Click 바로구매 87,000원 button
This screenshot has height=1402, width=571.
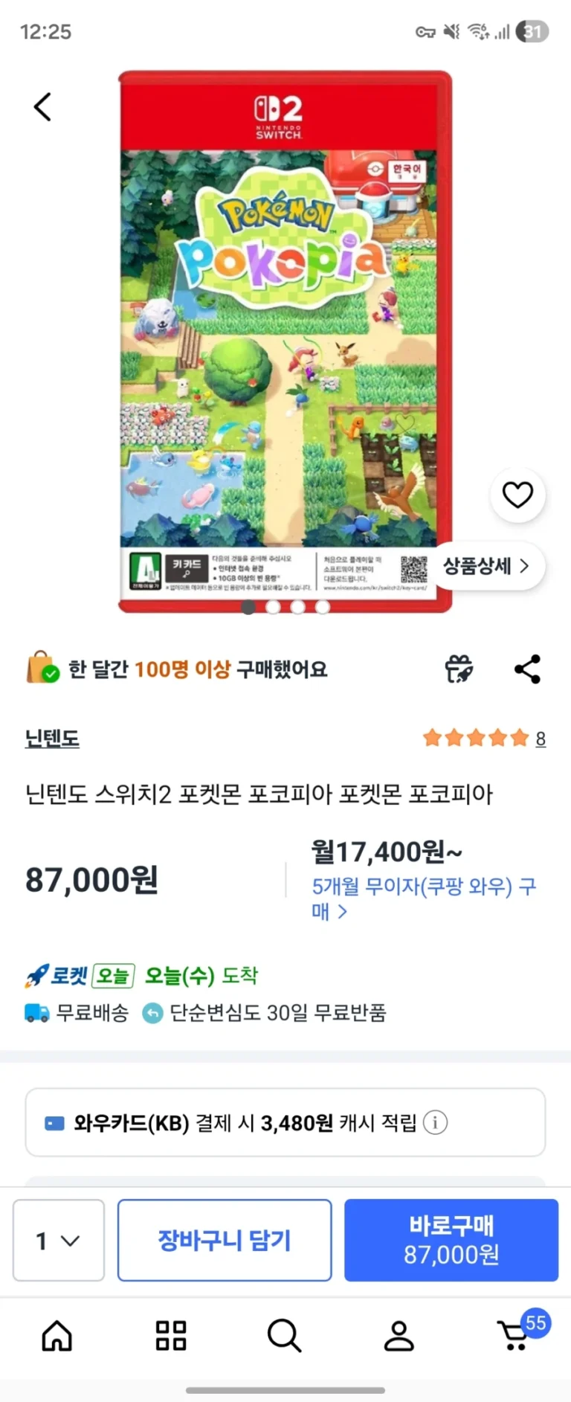(x=451, y=1240)
